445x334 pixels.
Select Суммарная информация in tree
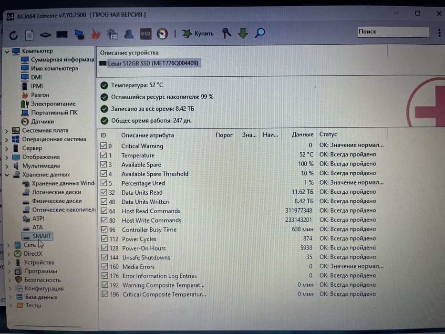[62, 60]
